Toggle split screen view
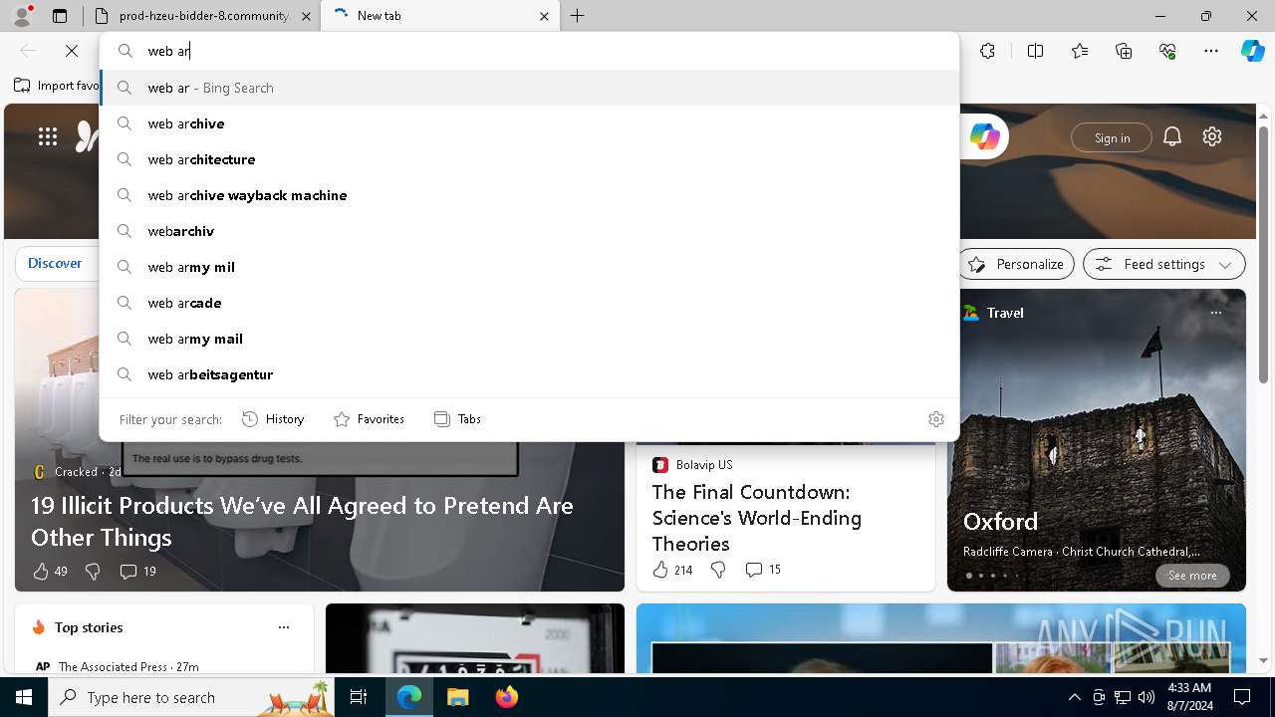Screen dimensions: 1275x717 pyautogui.click(x=1035, y=51)
